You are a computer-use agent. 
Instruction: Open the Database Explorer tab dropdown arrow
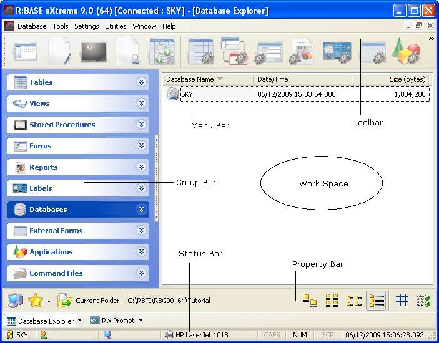(80, 321)
